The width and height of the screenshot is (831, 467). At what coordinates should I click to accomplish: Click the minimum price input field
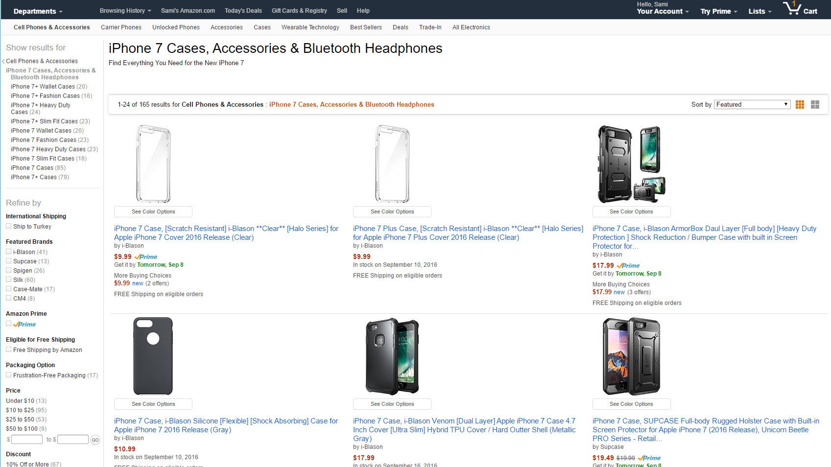27,439
